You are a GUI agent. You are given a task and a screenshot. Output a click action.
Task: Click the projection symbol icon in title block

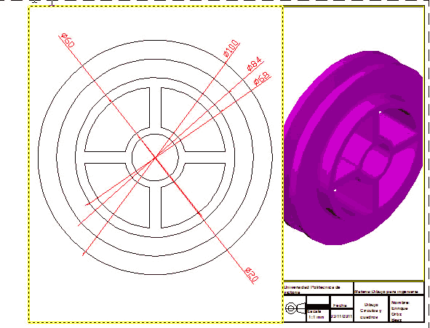tap(295, 308)
